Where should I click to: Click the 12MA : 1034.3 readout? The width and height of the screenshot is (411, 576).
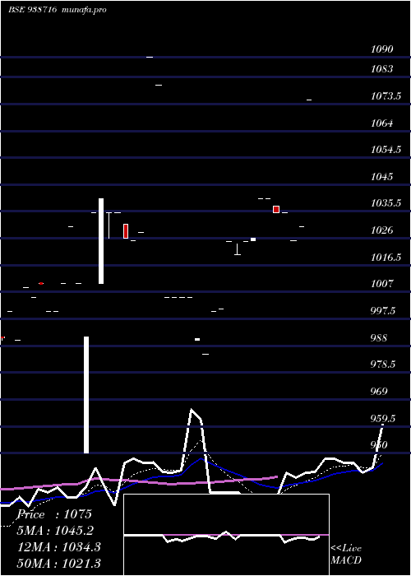pos(59,547)
